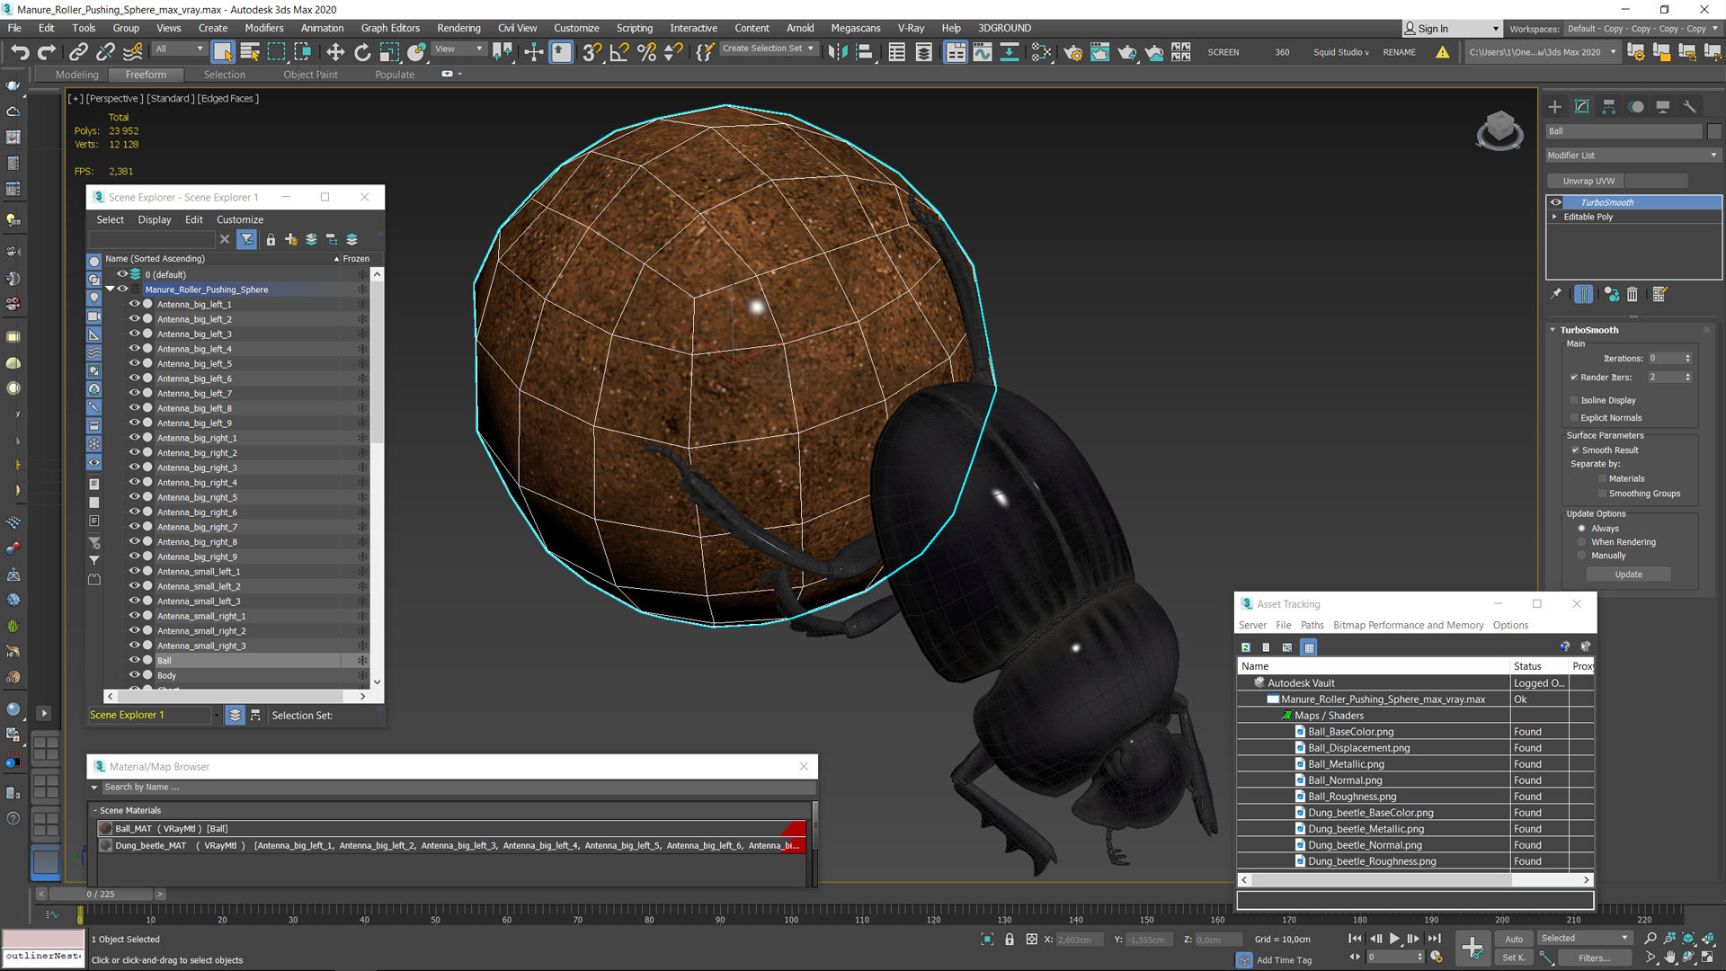Click the Mirror tool icon
The width and height of the screenshot is (1726, 971).
pyautogui.click(x=837, y=52)
